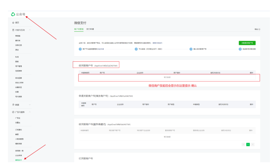Open 自动回复 in the sidebar
The height and width of the screenshot is (167, 275).
(x=19, y=78)
